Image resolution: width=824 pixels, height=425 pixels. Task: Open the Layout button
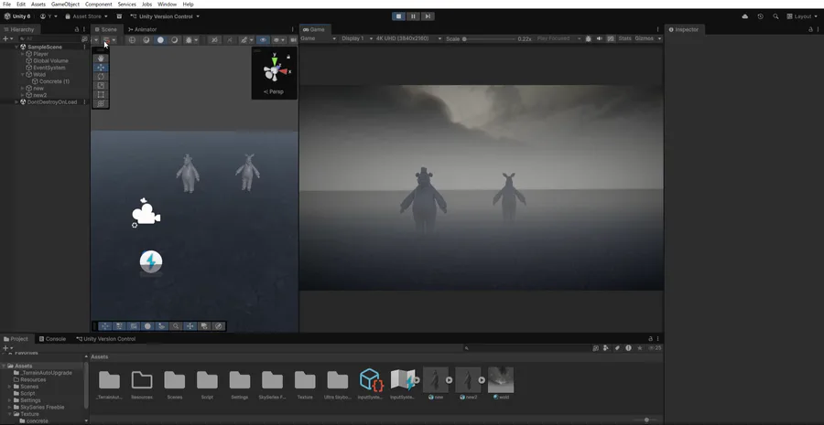[x=803, y=16]
